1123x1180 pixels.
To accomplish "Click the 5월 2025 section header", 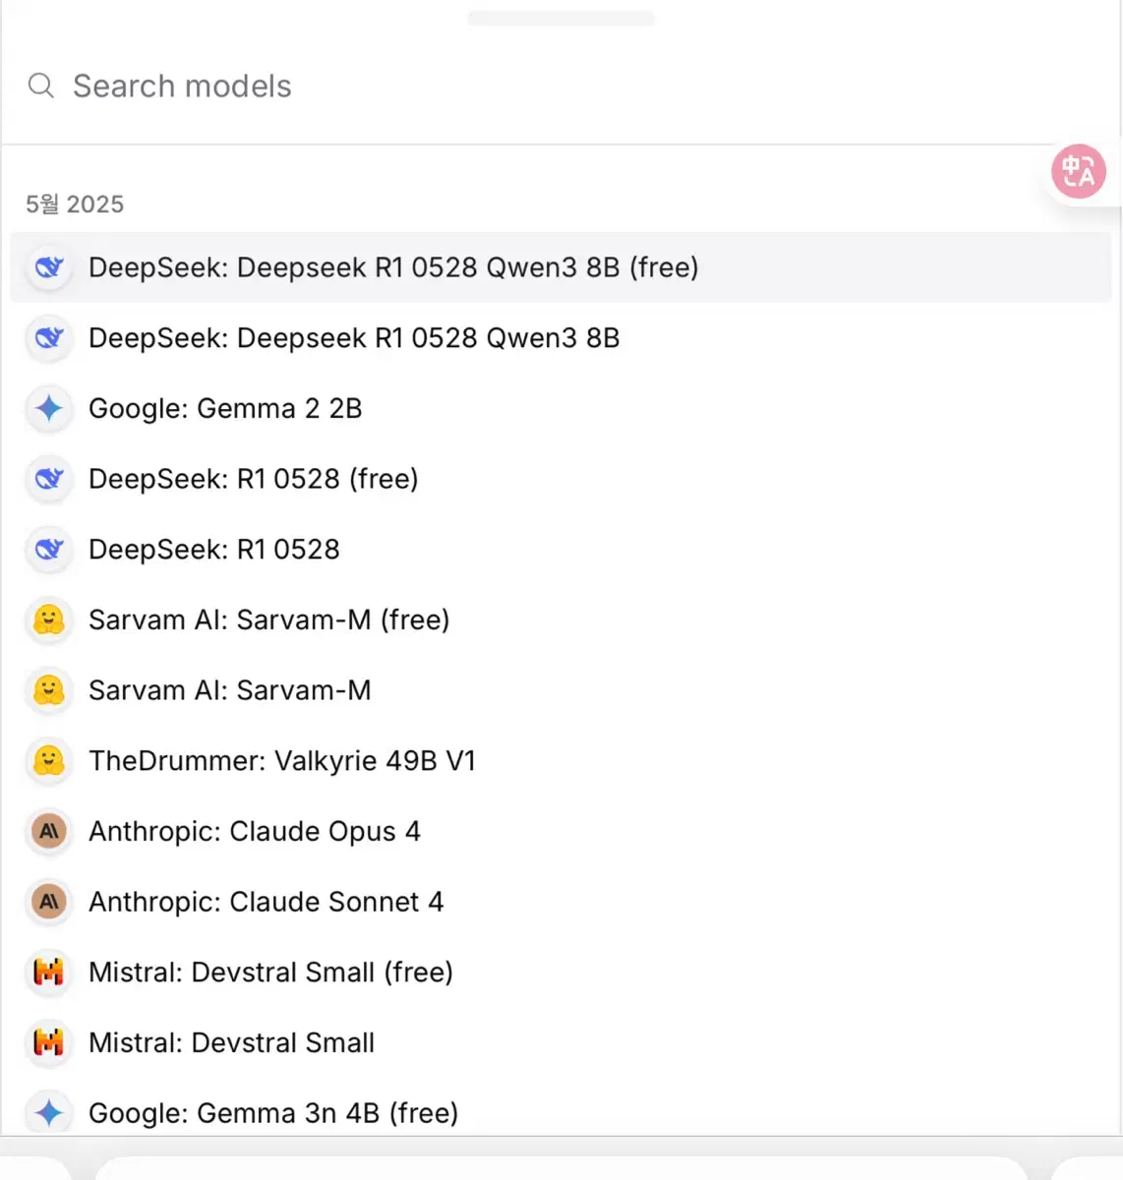I will pos(75,205).
